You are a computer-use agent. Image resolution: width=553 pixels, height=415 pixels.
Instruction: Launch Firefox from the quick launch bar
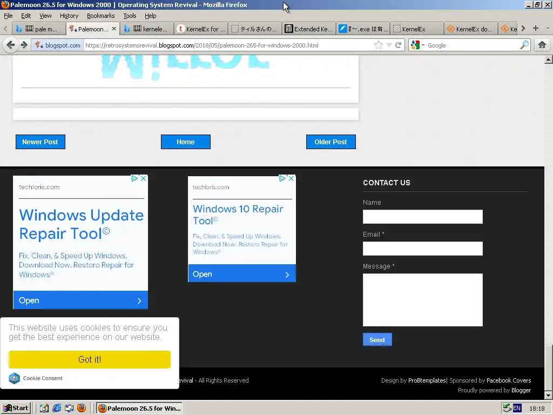(82, 409)
